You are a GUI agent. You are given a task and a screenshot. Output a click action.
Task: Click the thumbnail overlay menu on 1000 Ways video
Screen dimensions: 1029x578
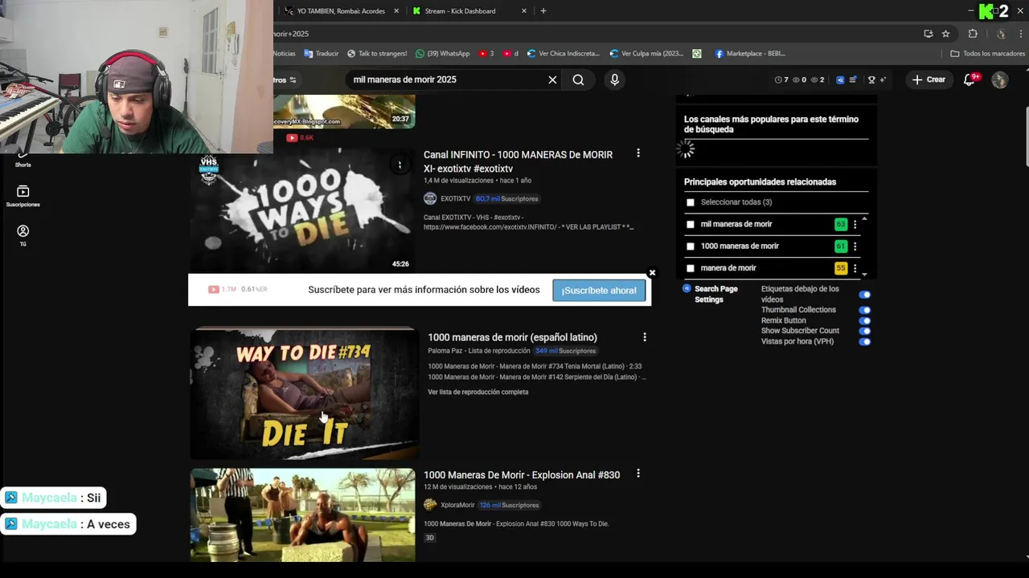click(x=400, y=165)
